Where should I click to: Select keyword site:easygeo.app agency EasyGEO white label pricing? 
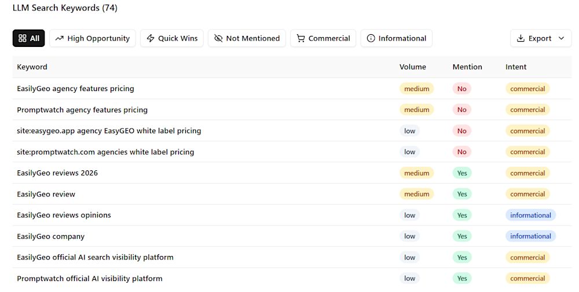(109, 131)
